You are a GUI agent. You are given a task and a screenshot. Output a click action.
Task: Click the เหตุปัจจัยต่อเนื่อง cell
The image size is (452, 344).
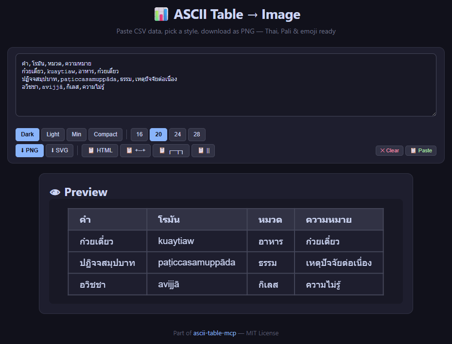pyautogui.click(x=339, y=262)
